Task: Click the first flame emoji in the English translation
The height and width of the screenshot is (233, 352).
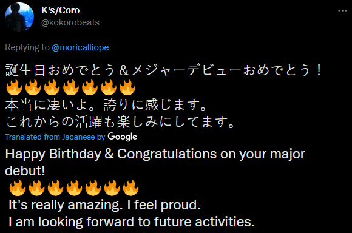Action: pyautogui.click(x=18, y=187)
